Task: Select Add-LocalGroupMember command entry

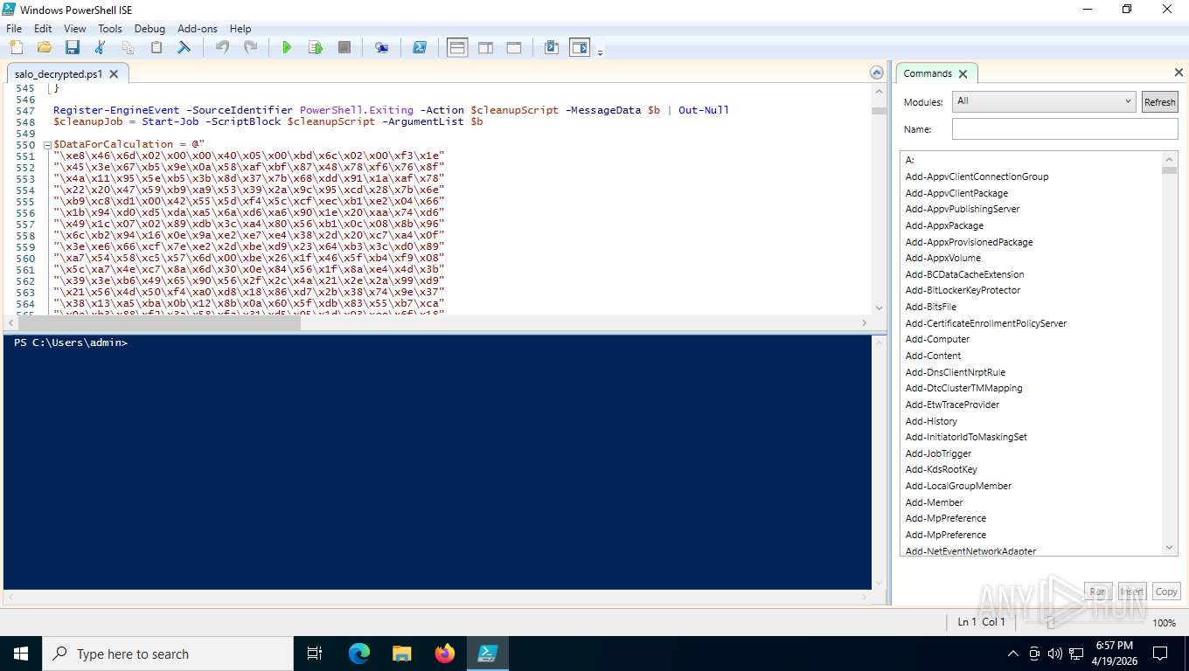Action: click(958, 486)
